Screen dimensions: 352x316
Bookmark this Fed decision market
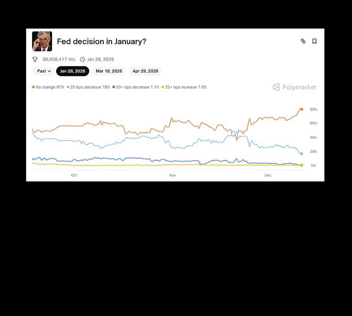coord(314,41)
